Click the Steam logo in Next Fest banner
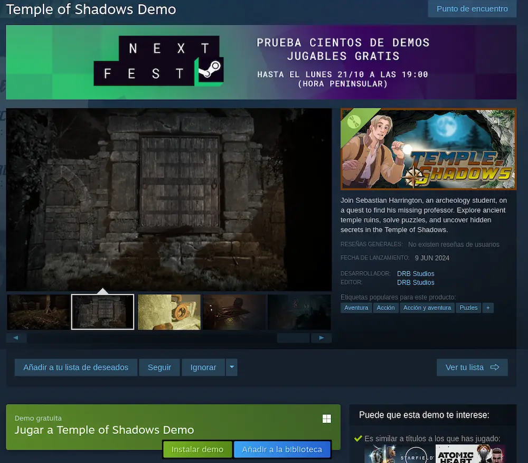Image resolution: width=528 pixels, height=463 pixels. tap(211, 70)
